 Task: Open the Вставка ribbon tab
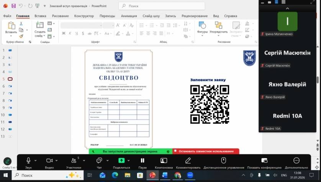40,16
